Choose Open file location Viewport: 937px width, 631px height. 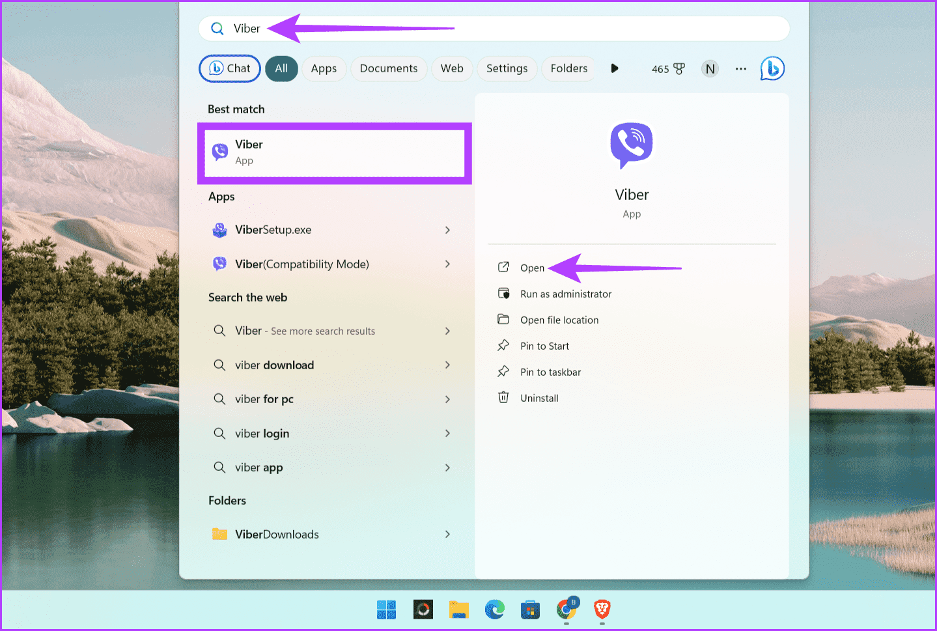[559, 320]
